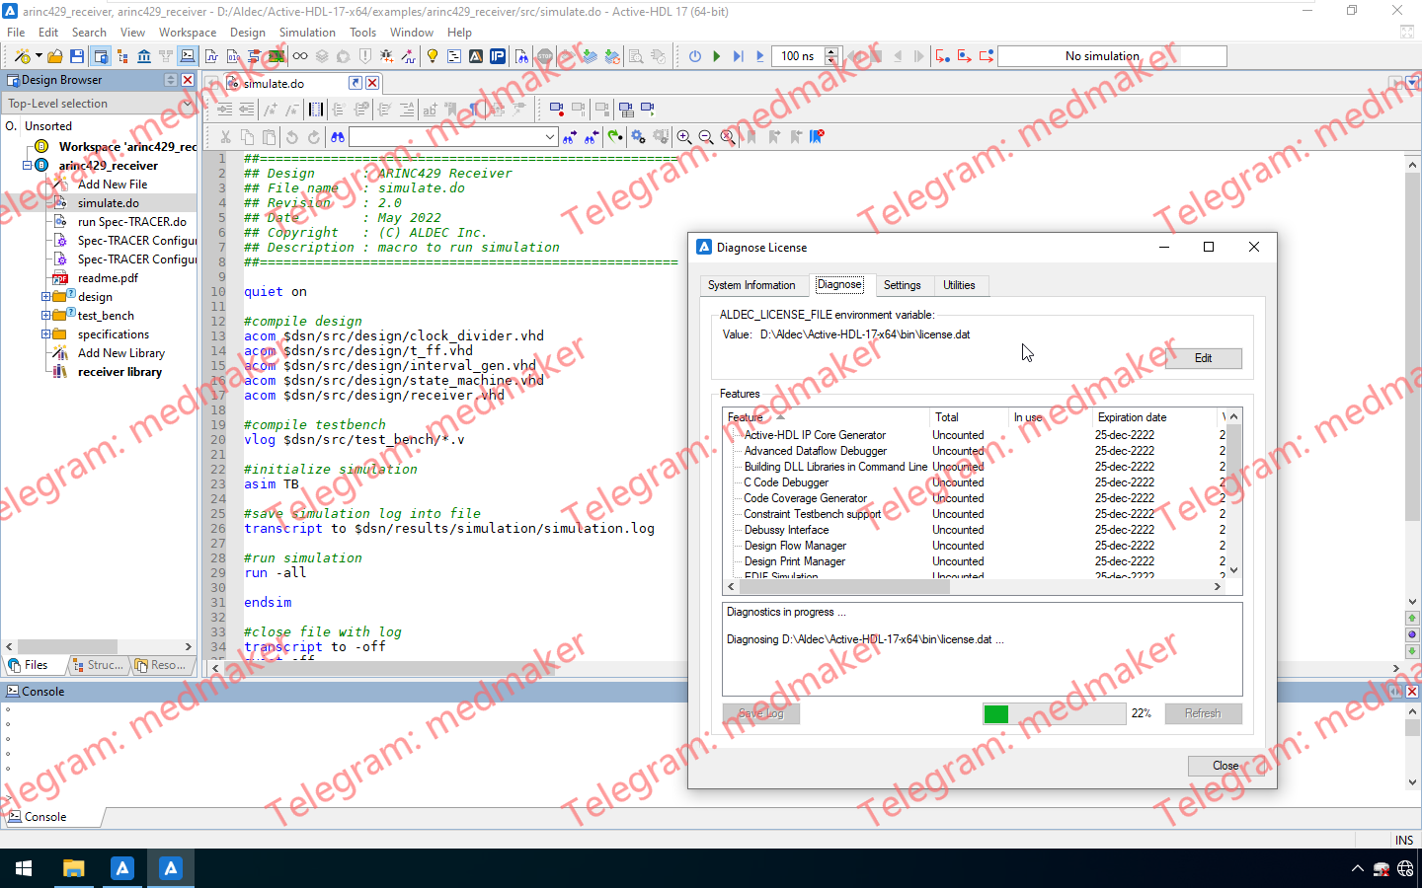The width and height of the screenshot is (1422, 888).
Task: Click the Trace Into red arrow icon
Action: click(942, 56)
